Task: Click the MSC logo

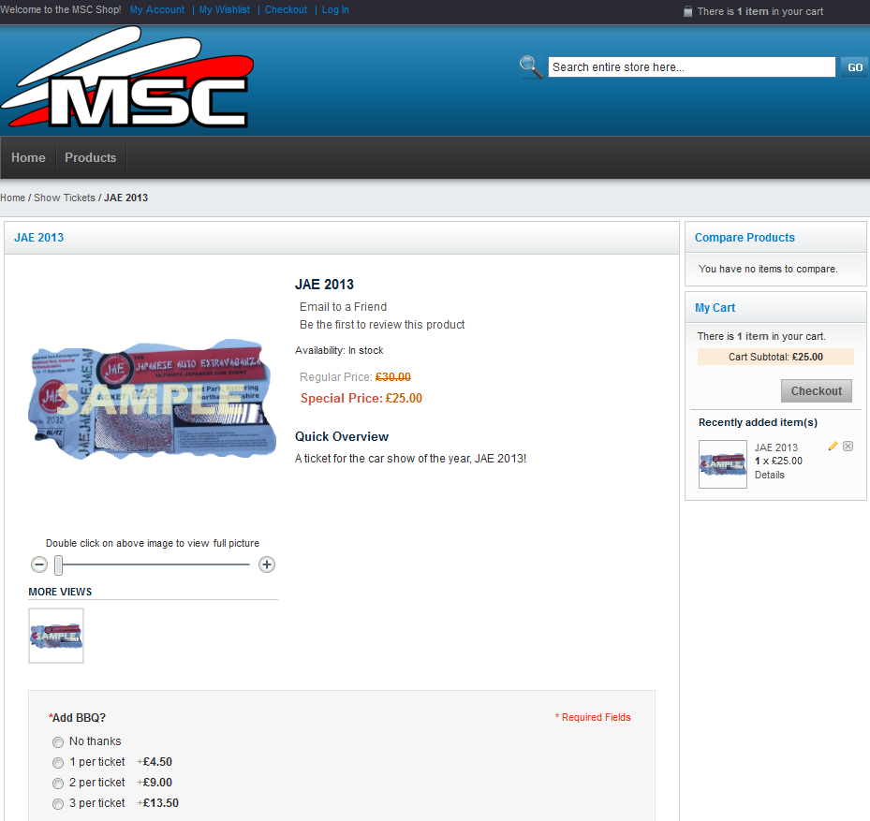Action: point(127,78)
